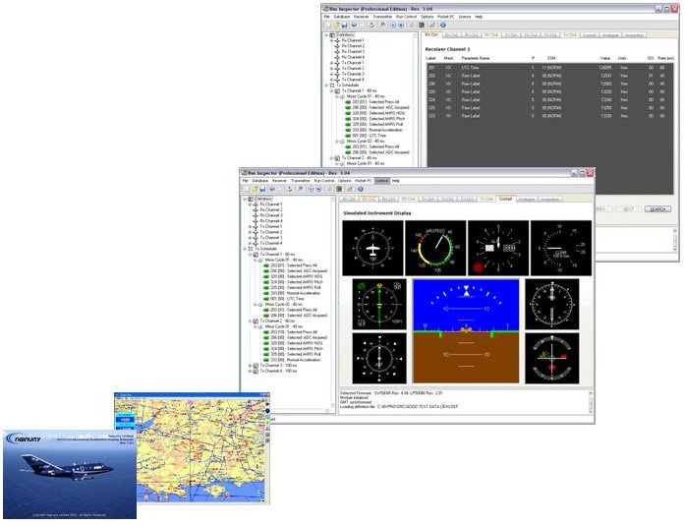Open the highlighted Licence menu in front window
Screen dimensions: 685x526
(x=382, y=181)
